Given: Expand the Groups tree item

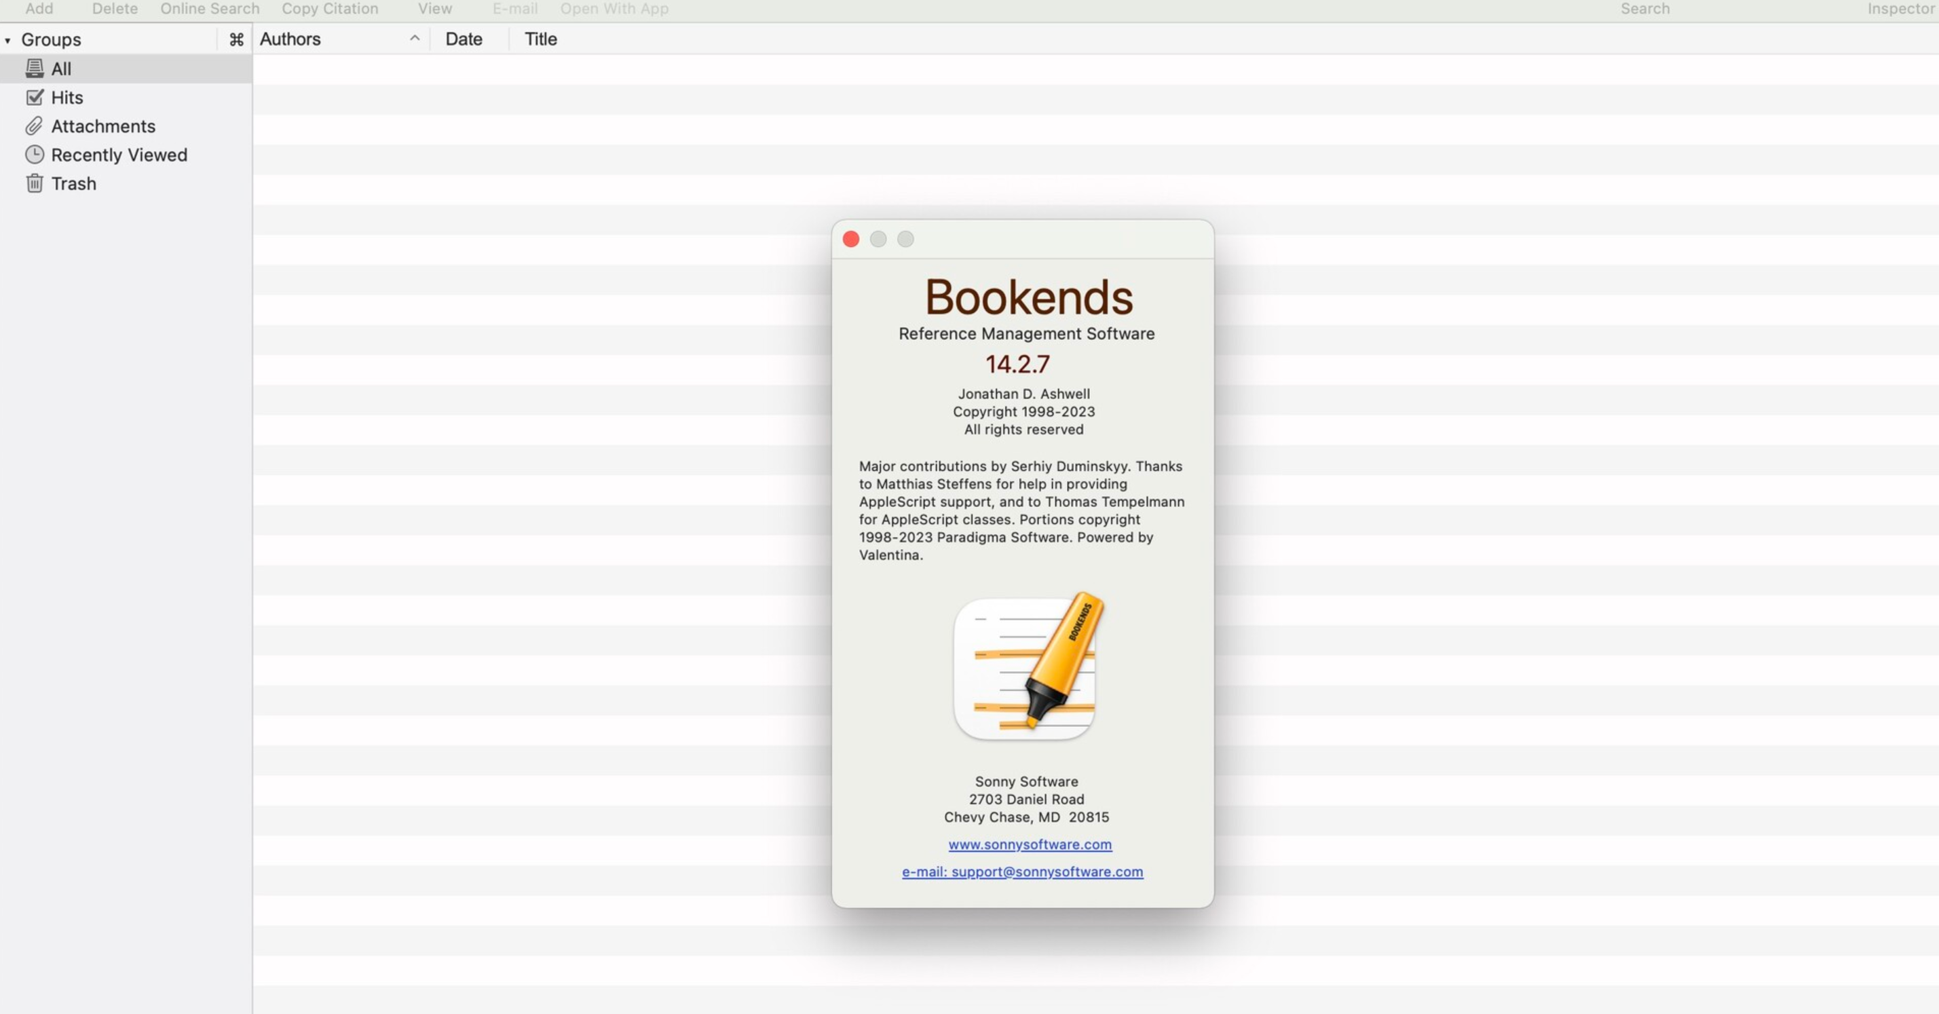Looking at the screenshot, I should click(x=7, y=39).
